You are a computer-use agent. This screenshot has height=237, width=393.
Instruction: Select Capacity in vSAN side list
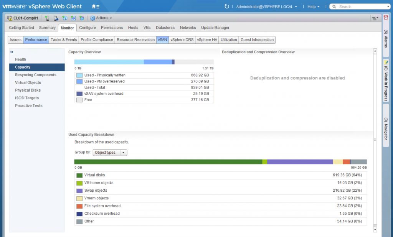[x=37, y=67]
